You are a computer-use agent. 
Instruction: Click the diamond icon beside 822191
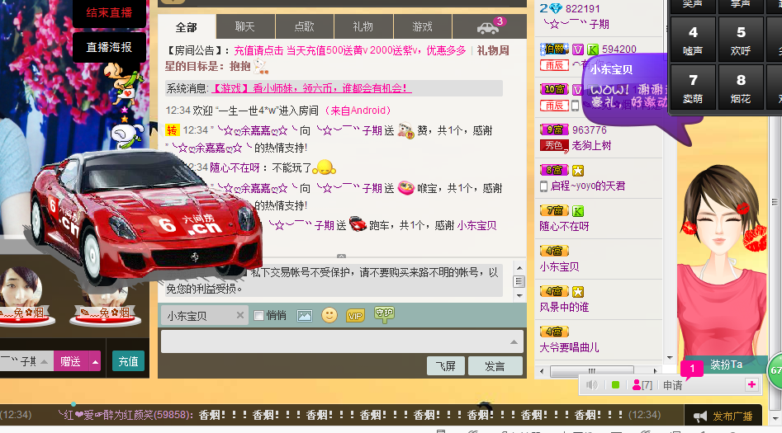[x=556, y=8]
